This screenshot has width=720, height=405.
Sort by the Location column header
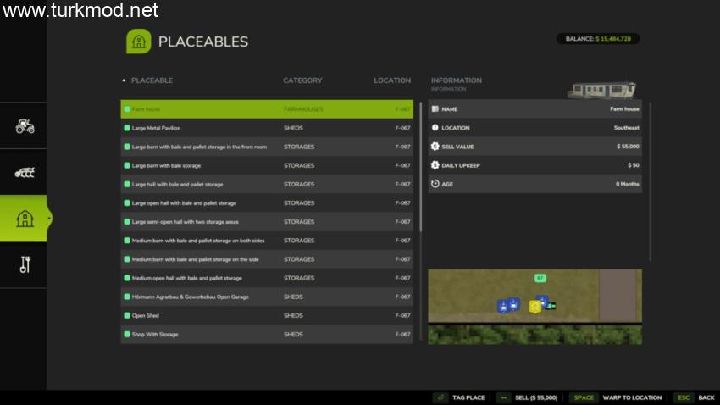pos(392,80)
